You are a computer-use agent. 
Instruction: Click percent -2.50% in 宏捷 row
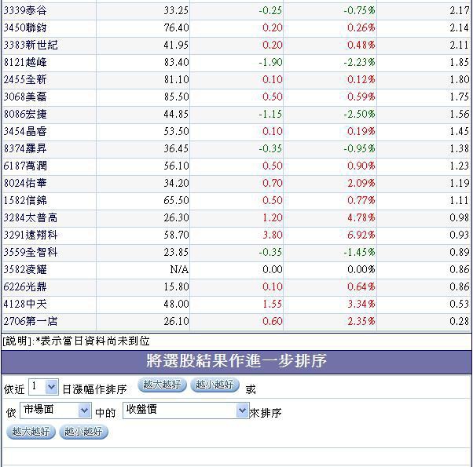[359, 114]
